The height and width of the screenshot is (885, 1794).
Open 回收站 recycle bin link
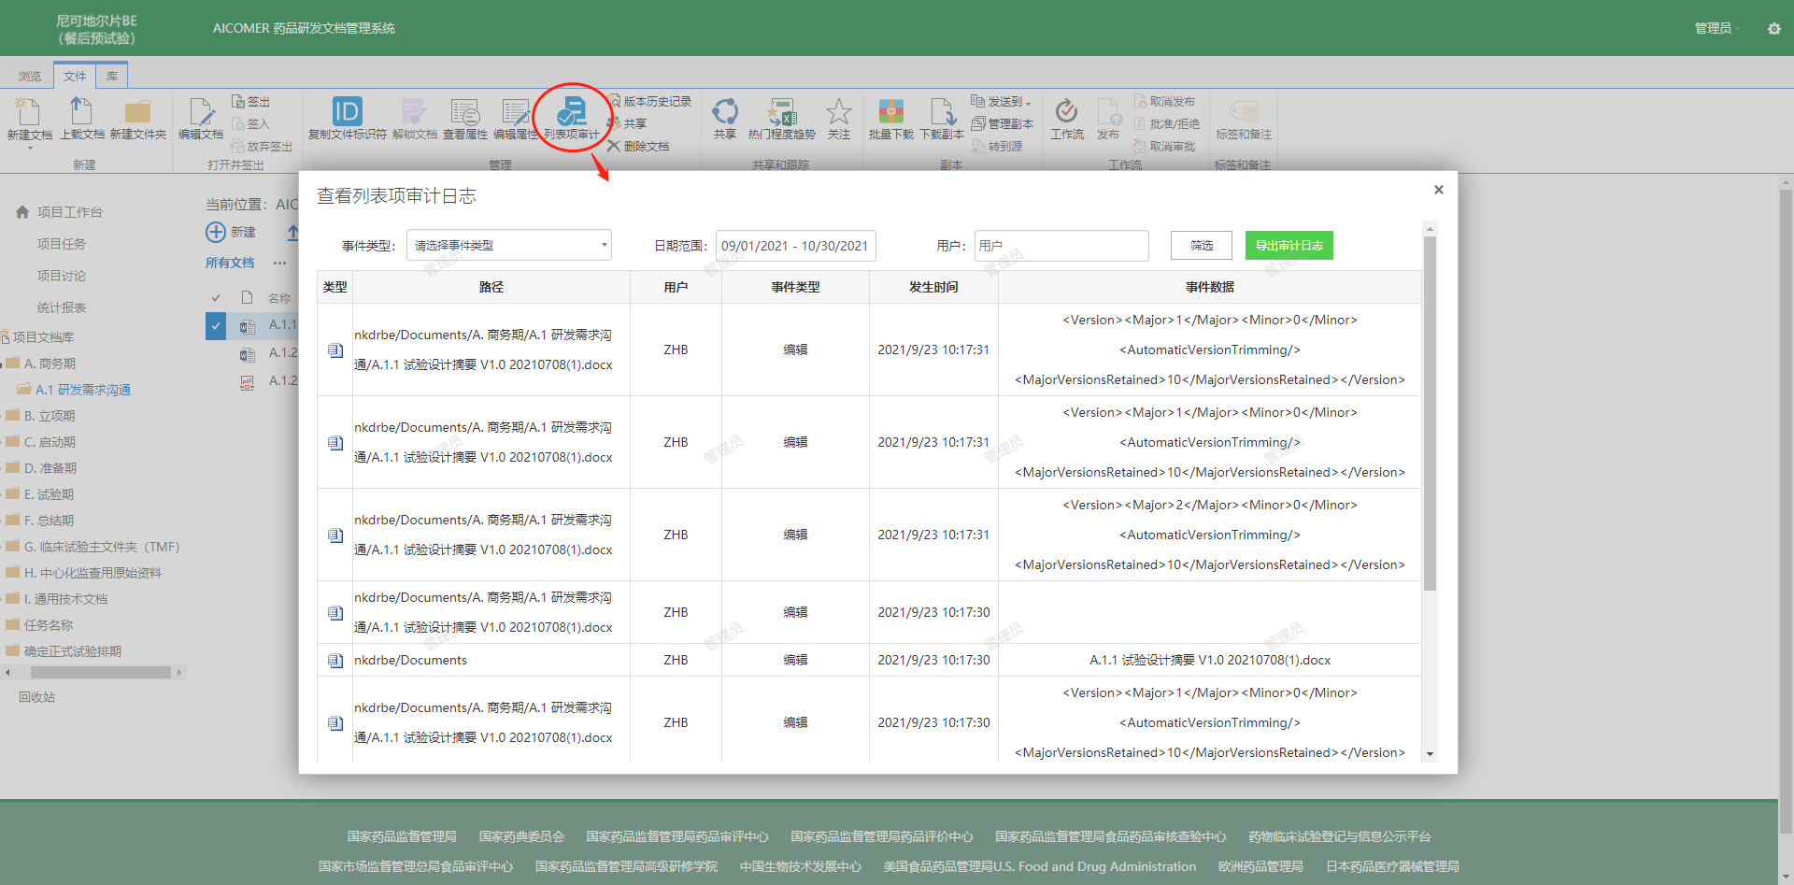[x=37, y=697]
